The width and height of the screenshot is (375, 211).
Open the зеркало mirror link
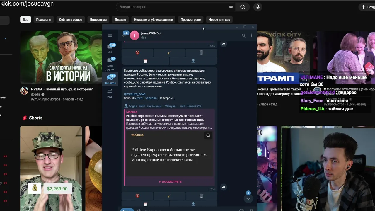pyautogui.click(x=151, y=98)
